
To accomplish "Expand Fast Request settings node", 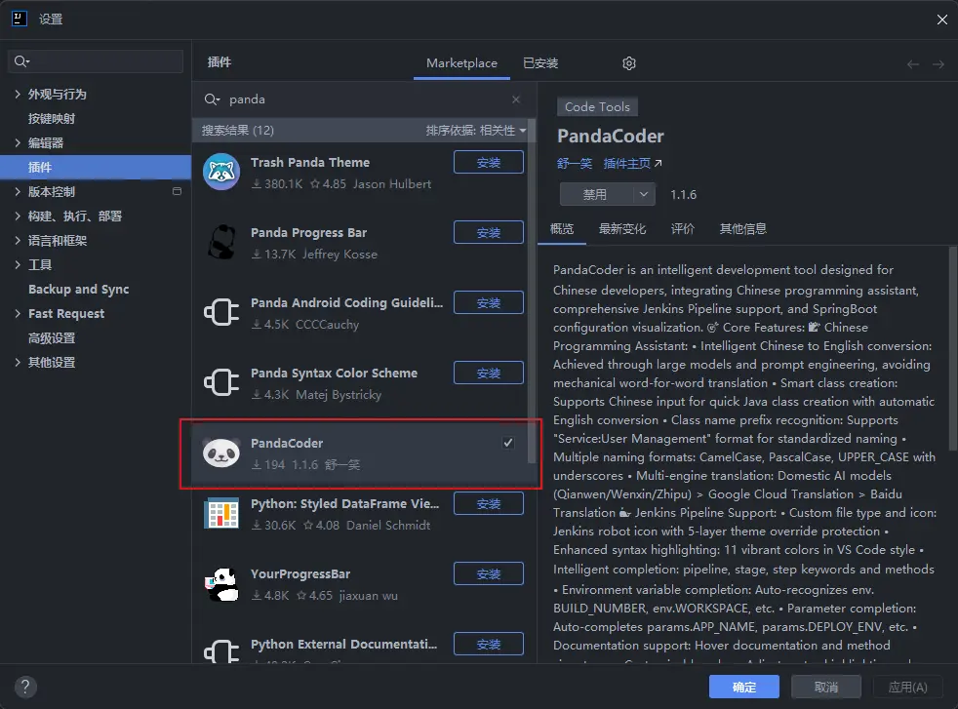I will tap(18, 314).
